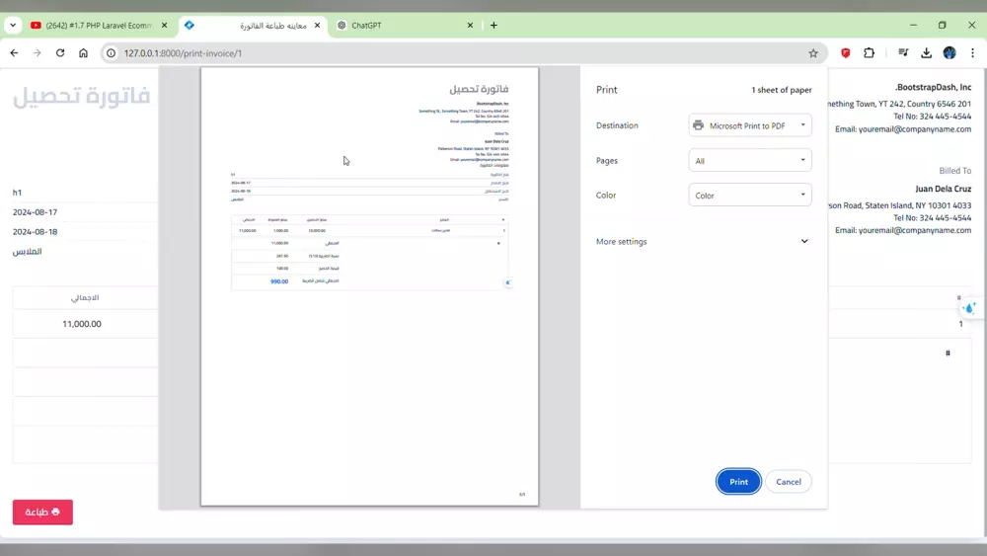Click the .BootstrapDash, Inc company name

click(933, 87)
